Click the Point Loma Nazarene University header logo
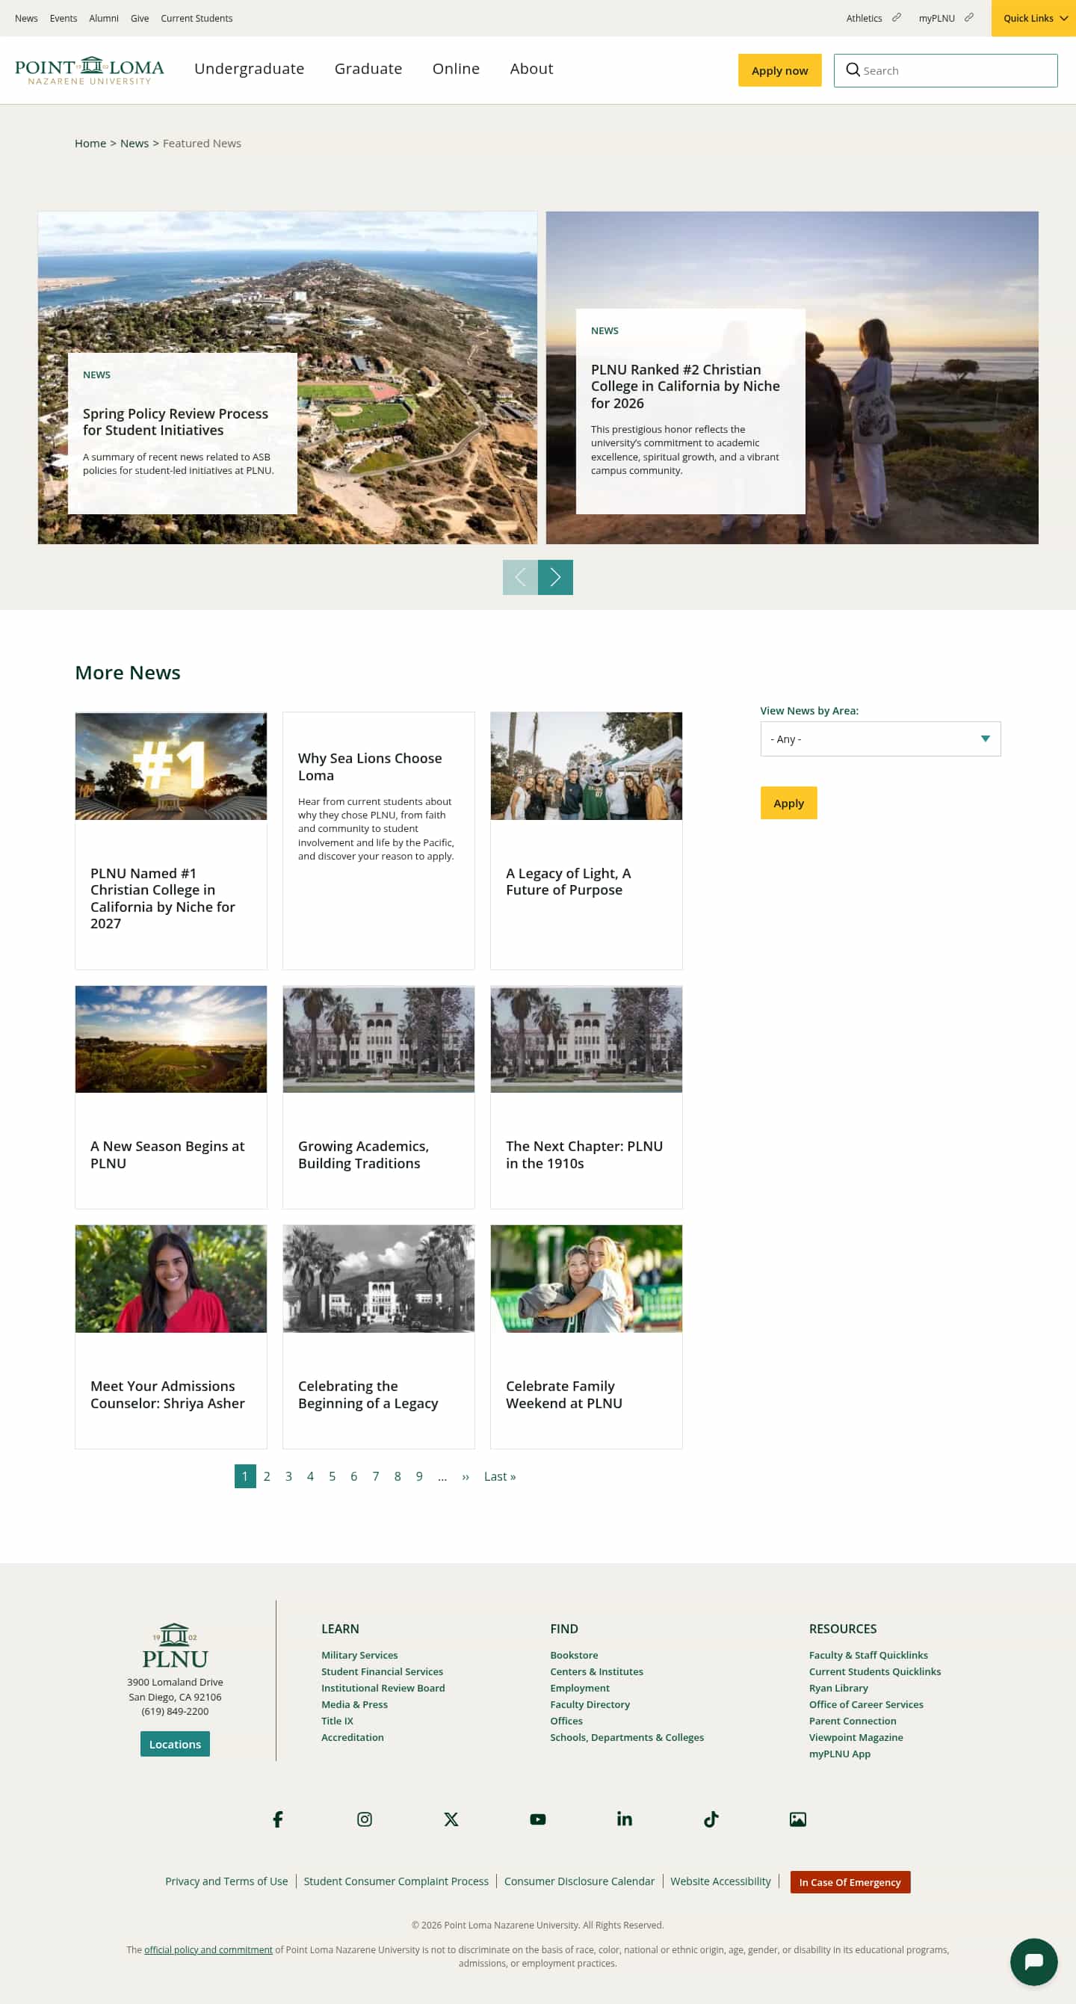 (90, 70)
